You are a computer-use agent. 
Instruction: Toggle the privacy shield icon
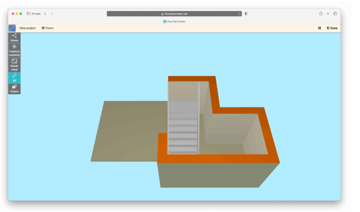click(x=246, y=14)
